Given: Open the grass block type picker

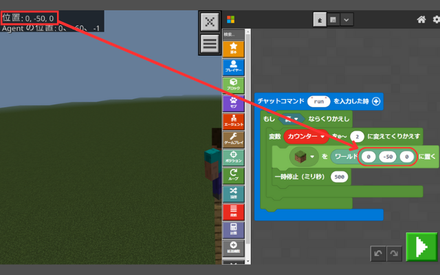Looking at the screenshot, I should 304,157.
